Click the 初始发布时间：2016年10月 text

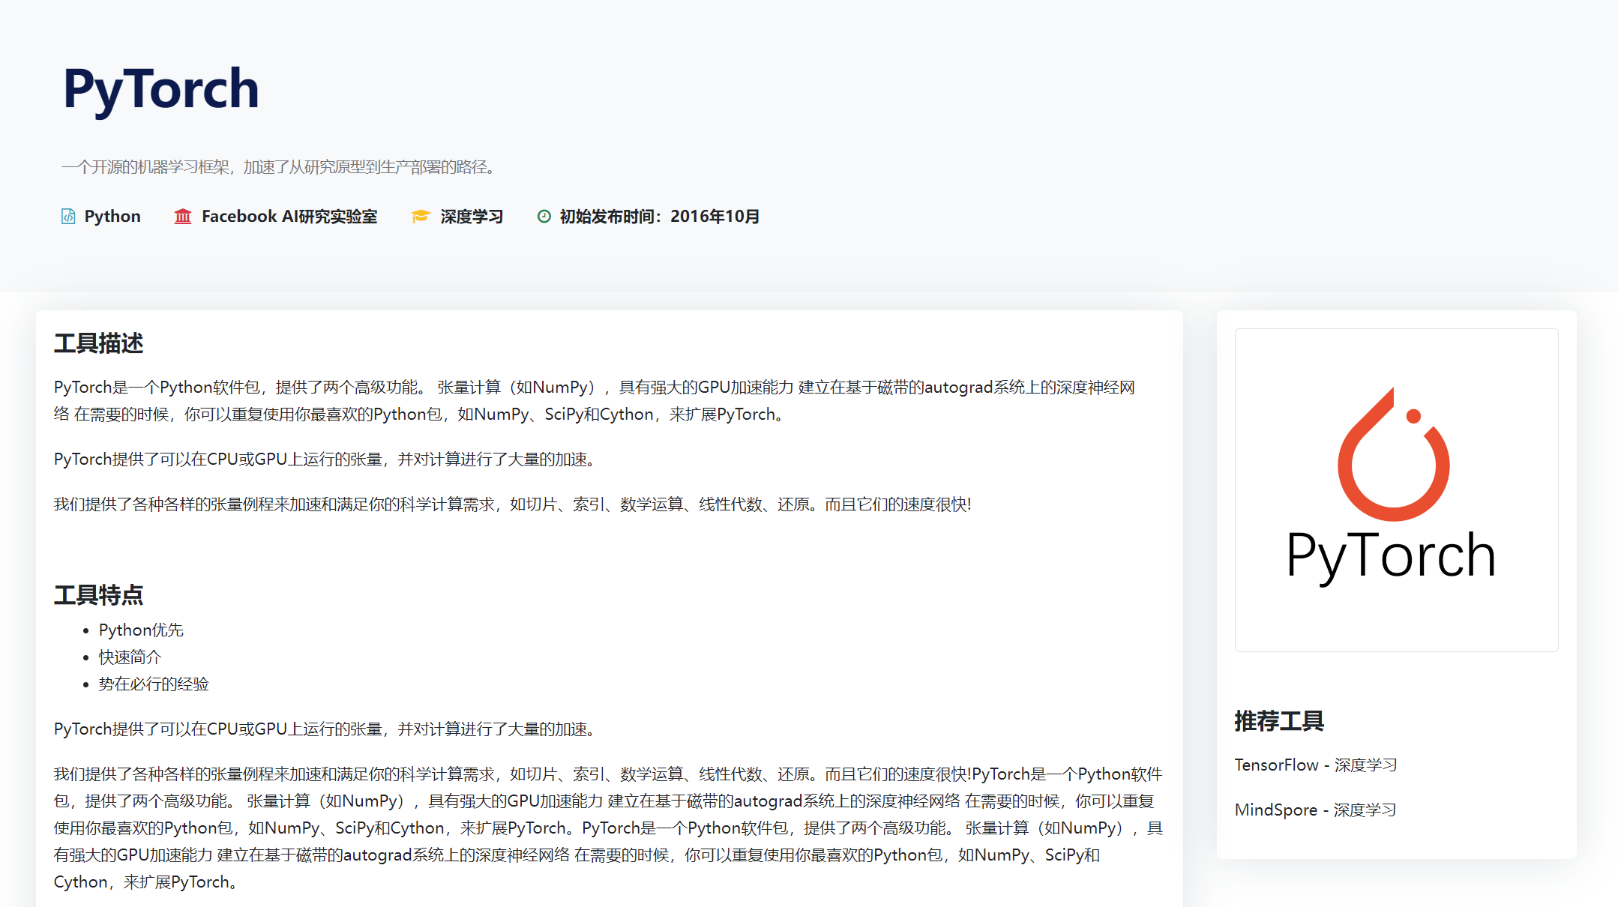pos(660,217)
